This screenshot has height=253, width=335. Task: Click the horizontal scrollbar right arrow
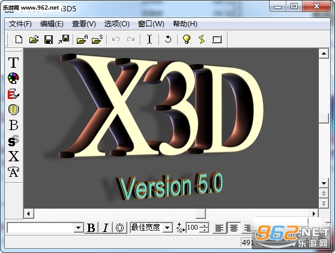coord(313,213)
